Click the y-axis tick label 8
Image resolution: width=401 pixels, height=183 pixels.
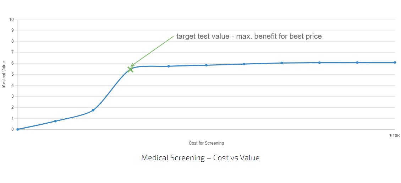pyautogui.click(x=12, y=41)
